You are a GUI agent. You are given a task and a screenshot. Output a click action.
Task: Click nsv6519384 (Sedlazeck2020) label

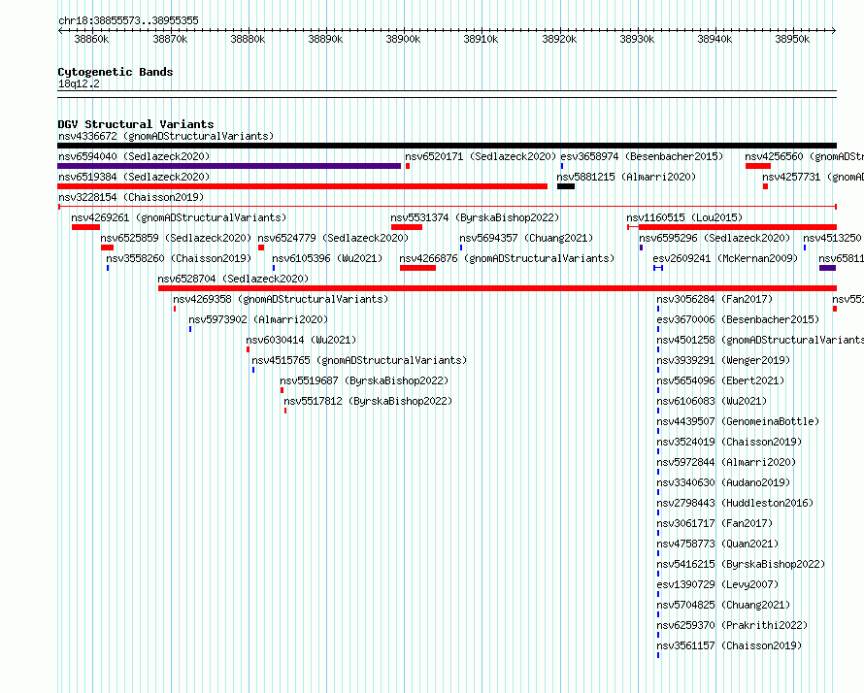coord(134,177)
